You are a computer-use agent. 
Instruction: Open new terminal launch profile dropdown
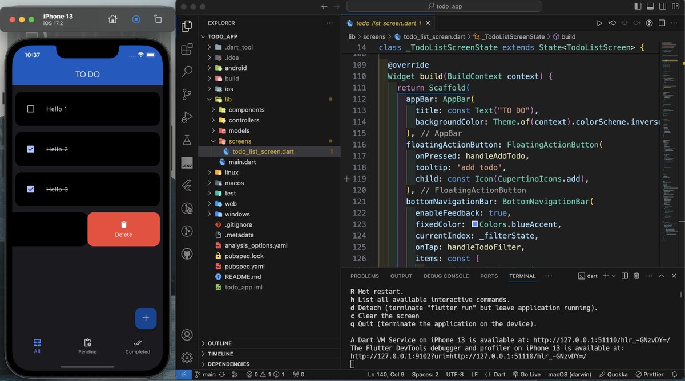[x=614, y=276]
